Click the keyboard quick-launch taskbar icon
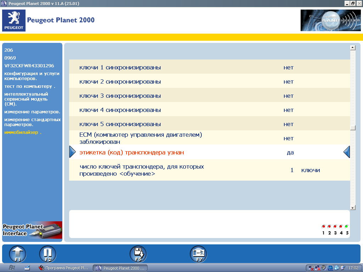The height and width of the screenshot is (272, 363). pyautogui.click(x=27, y=268)
